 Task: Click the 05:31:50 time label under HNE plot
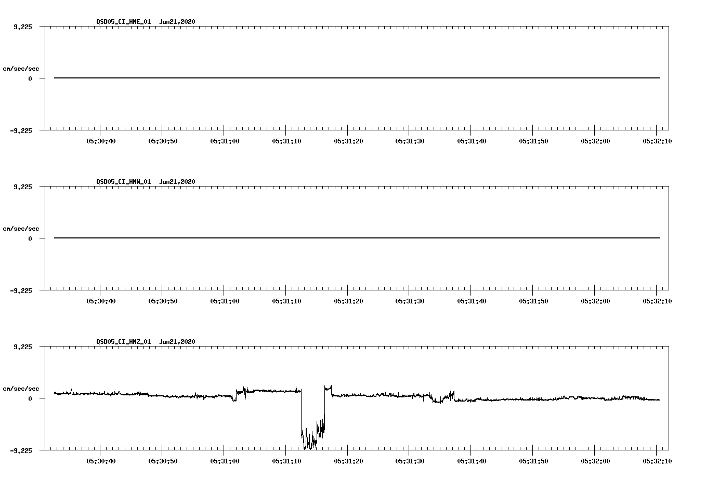tap(533, 141)
